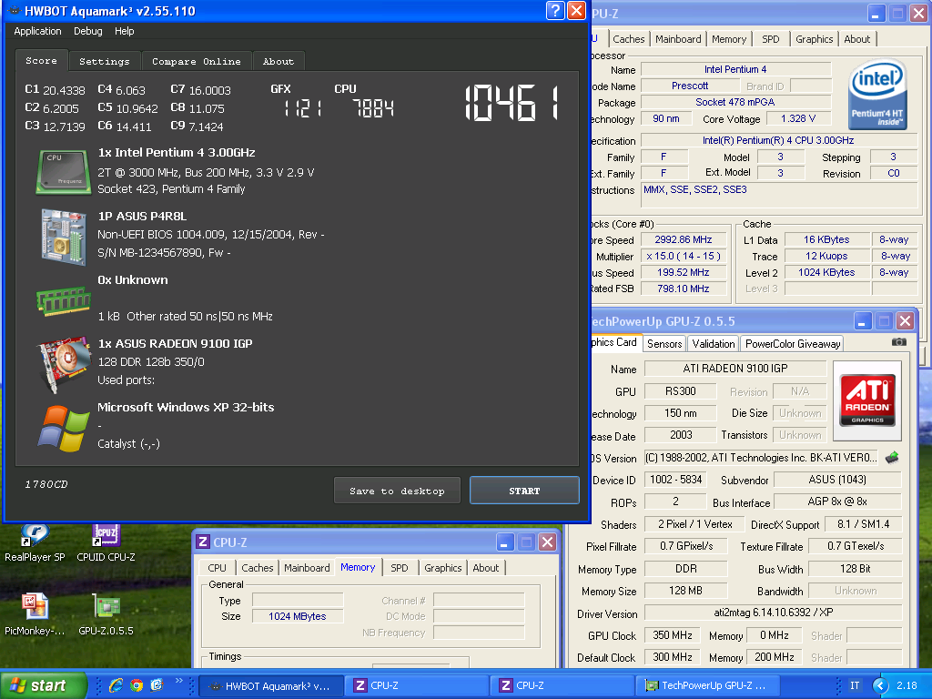
Task: Open CPU tab in bottom CPU-Z window
Action: [x=217, y=568]
